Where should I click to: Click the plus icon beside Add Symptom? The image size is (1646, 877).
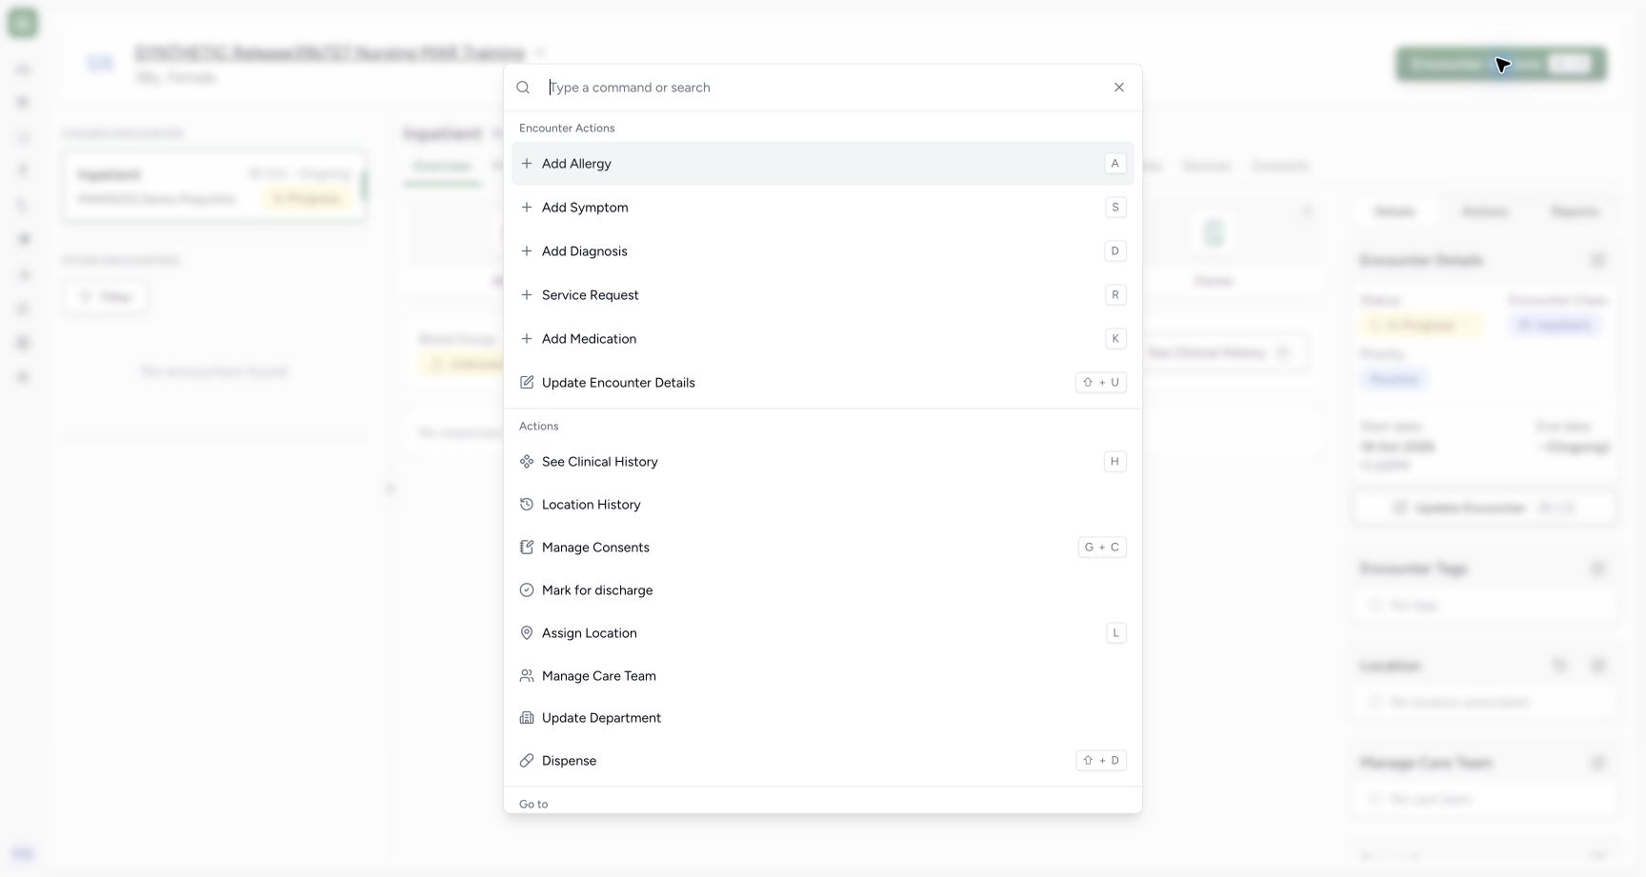pos(527,208)
